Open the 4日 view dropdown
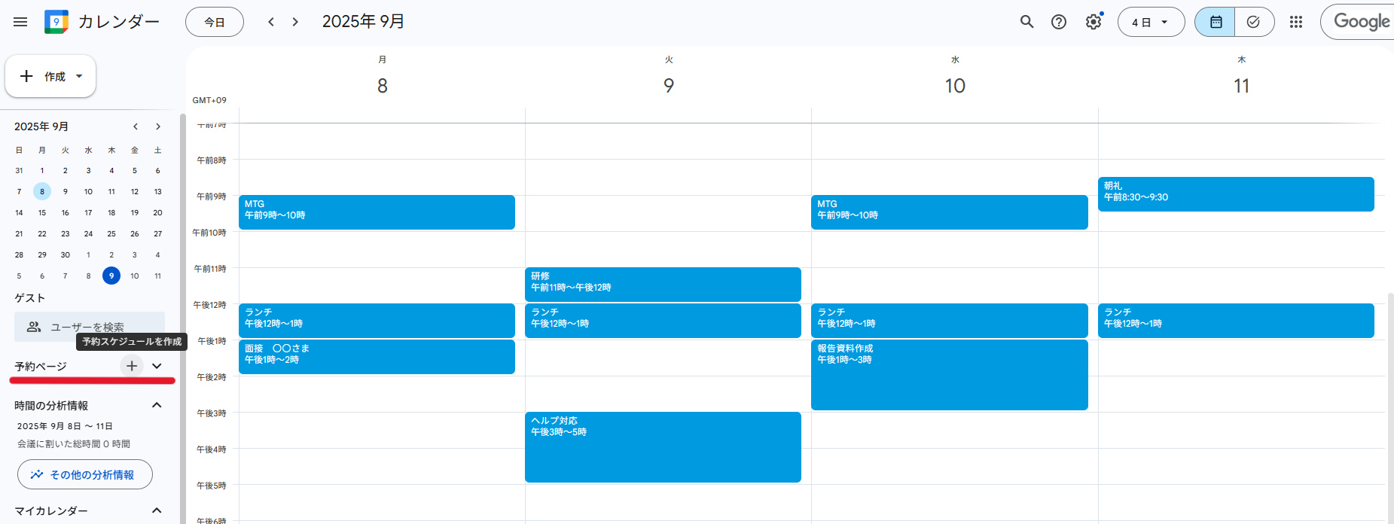Viewport: 1394px width, 524px height. pos(1151,22)
